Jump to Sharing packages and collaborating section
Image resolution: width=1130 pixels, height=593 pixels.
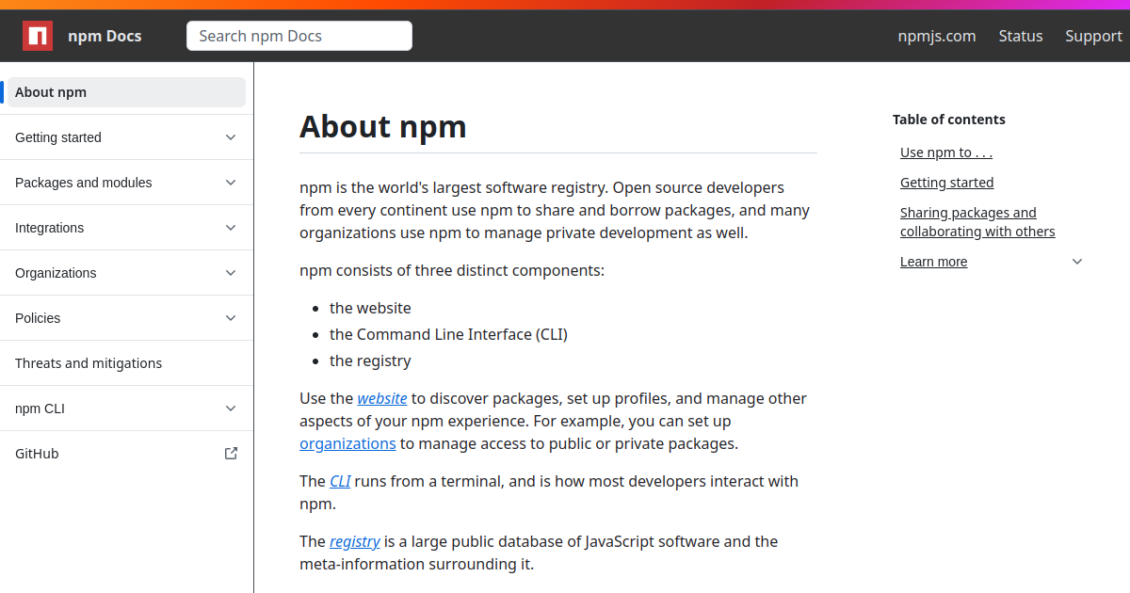click(x=977, y=222)
